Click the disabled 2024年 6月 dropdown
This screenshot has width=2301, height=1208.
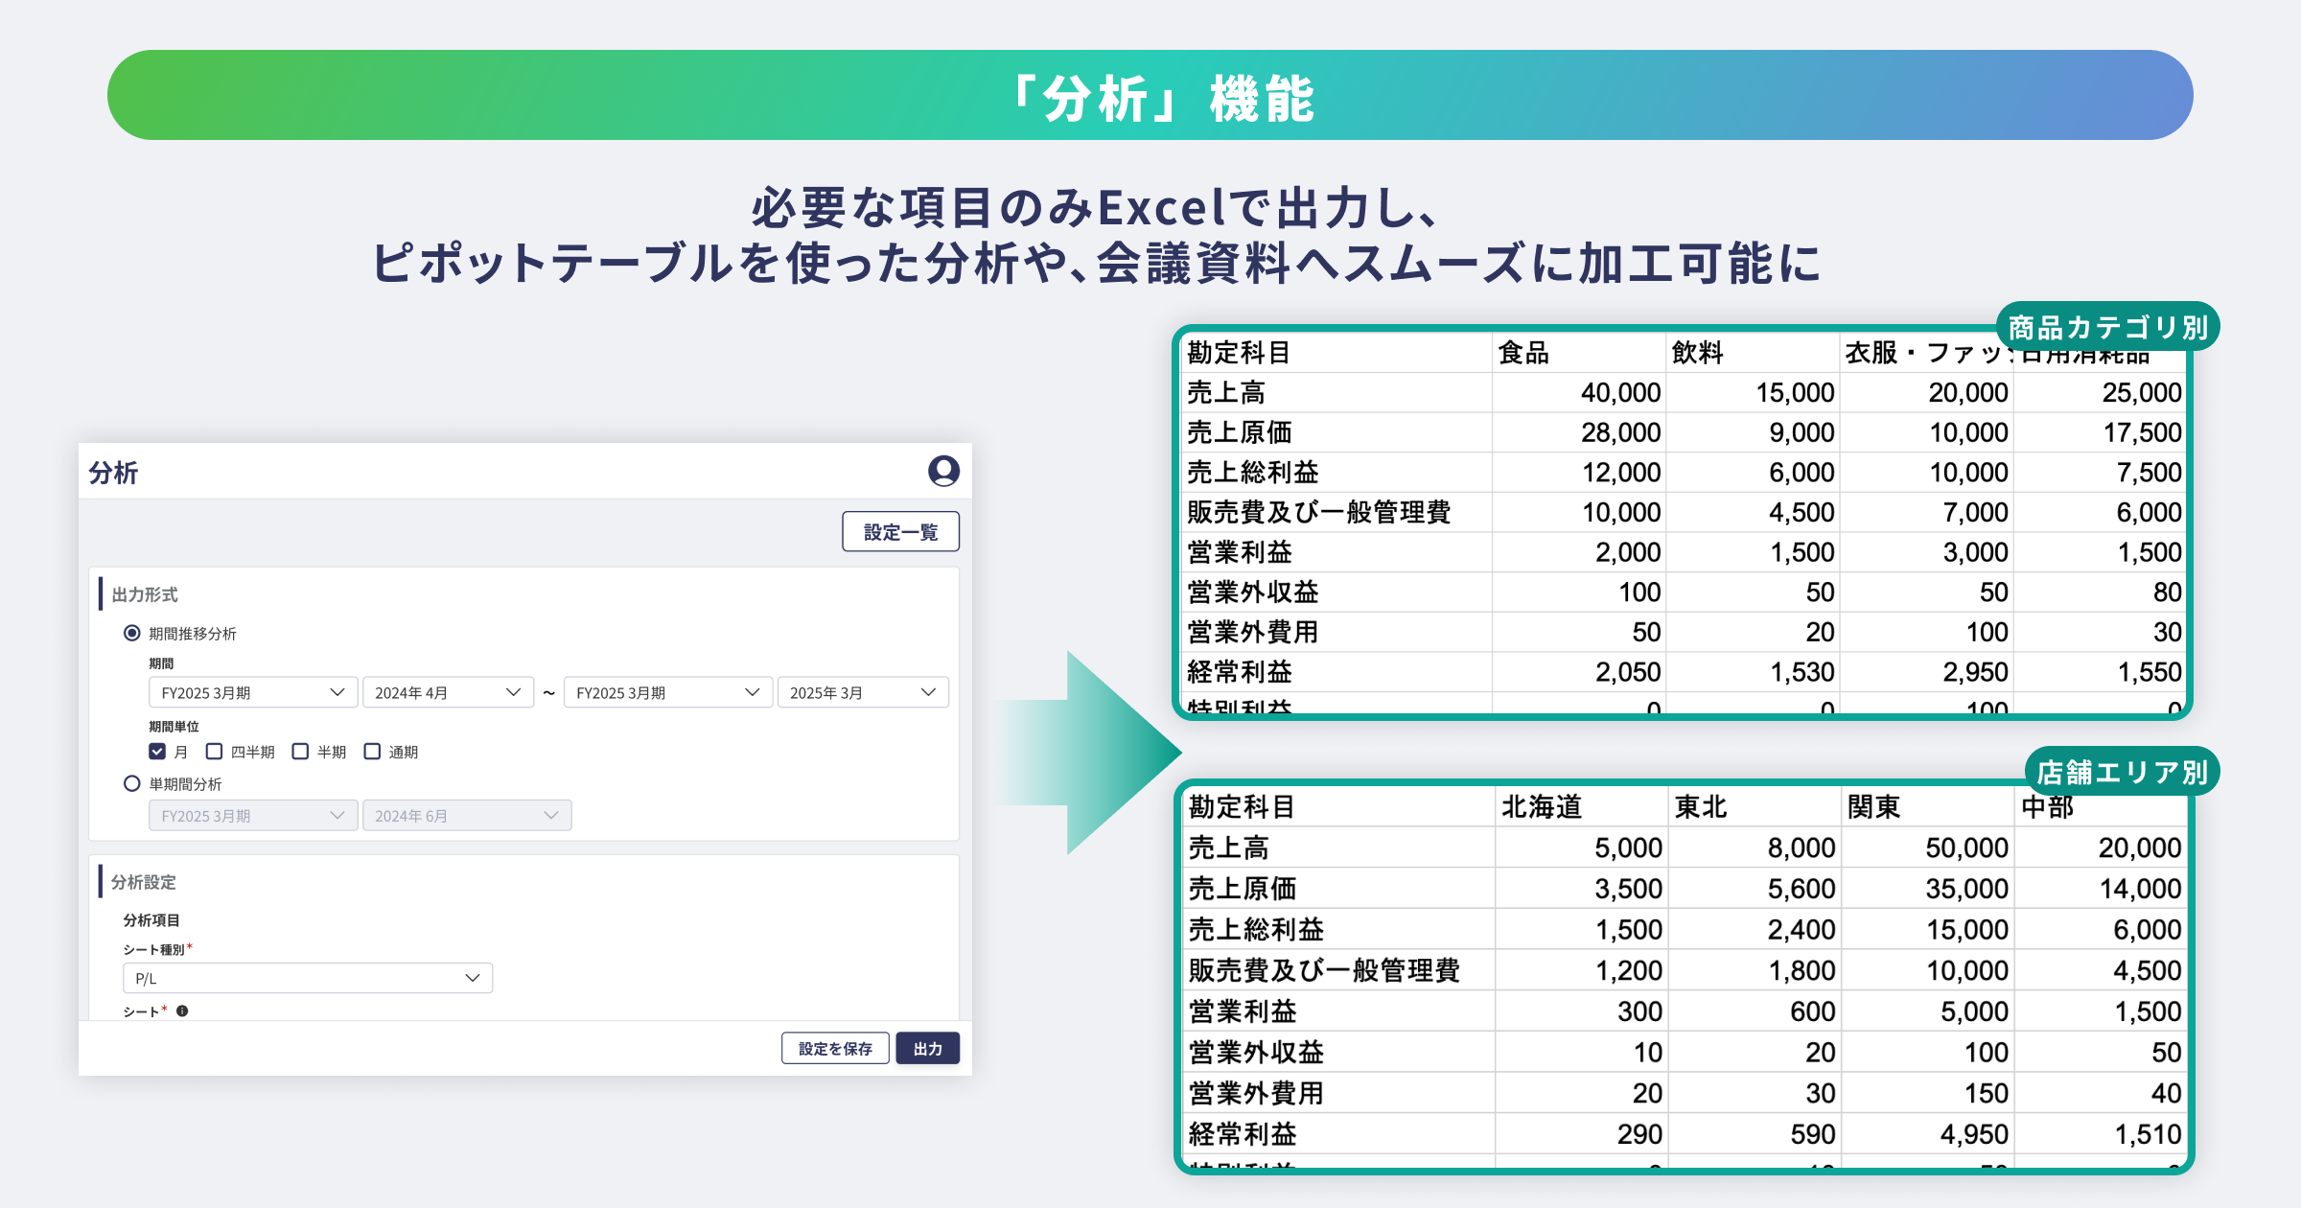[x=466, y=815]
